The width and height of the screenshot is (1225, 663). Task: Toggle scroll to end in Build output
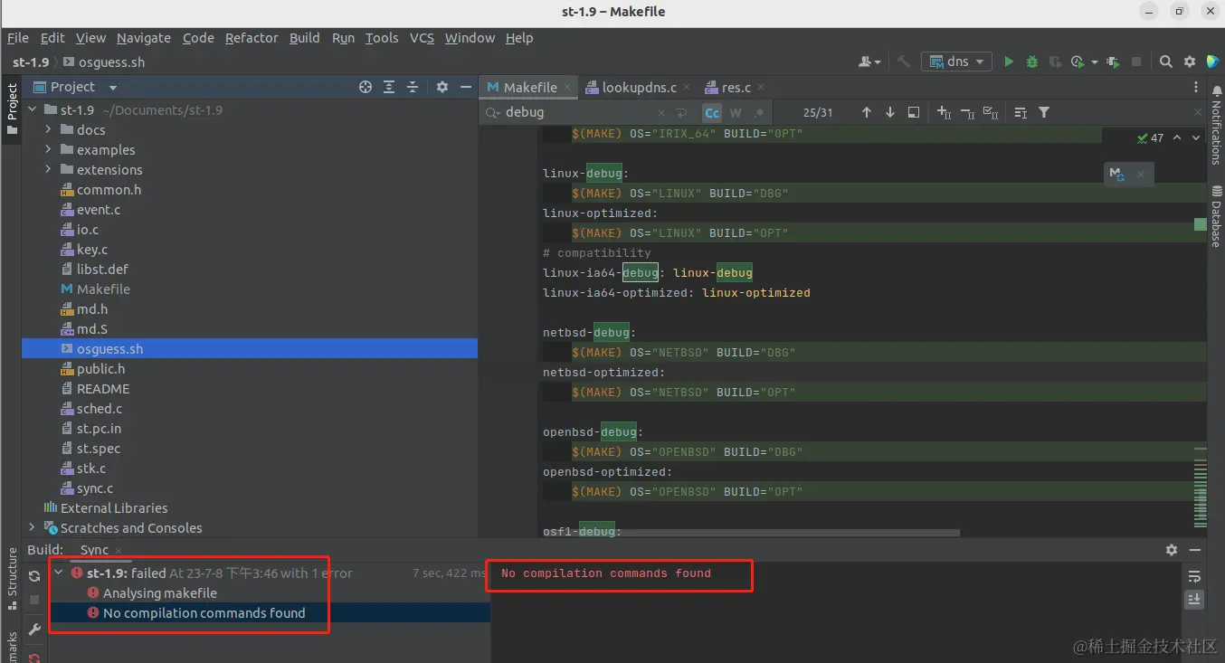click(x=1194, y=599)
